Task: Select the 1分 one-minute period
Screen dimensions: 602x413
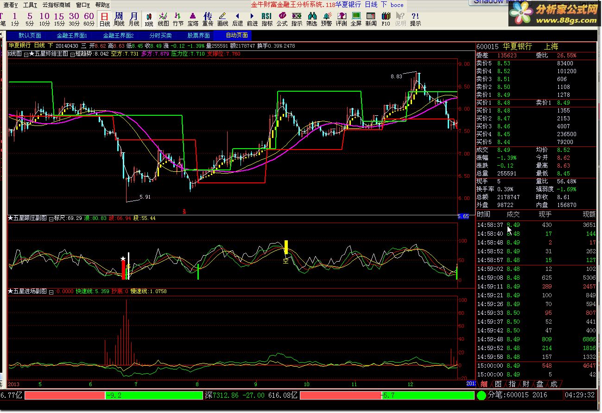Action: click(x=15, y=19)
